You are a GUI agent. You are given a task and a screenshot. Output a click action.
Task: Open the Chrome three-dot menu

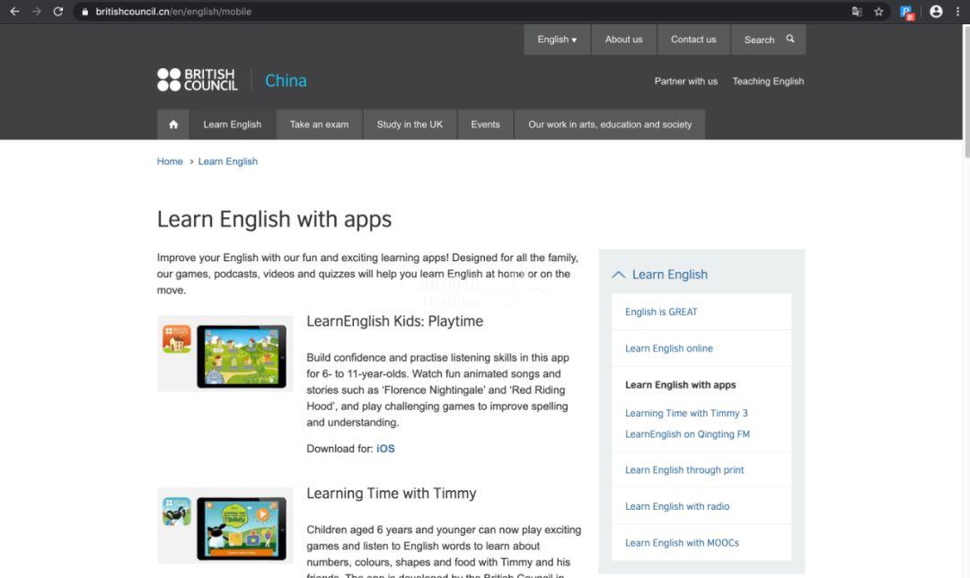957,12
